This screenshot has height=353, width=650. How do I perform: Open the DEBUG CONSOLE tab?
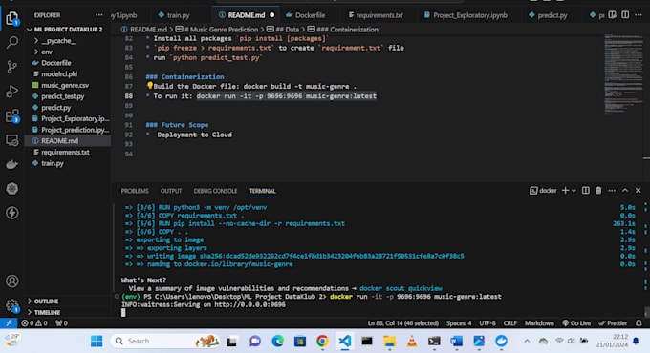215,191
